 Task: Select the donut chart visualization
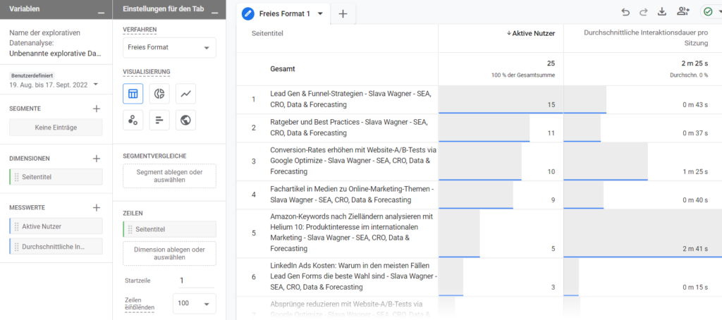pyautogui.click(x=159, y=94)
